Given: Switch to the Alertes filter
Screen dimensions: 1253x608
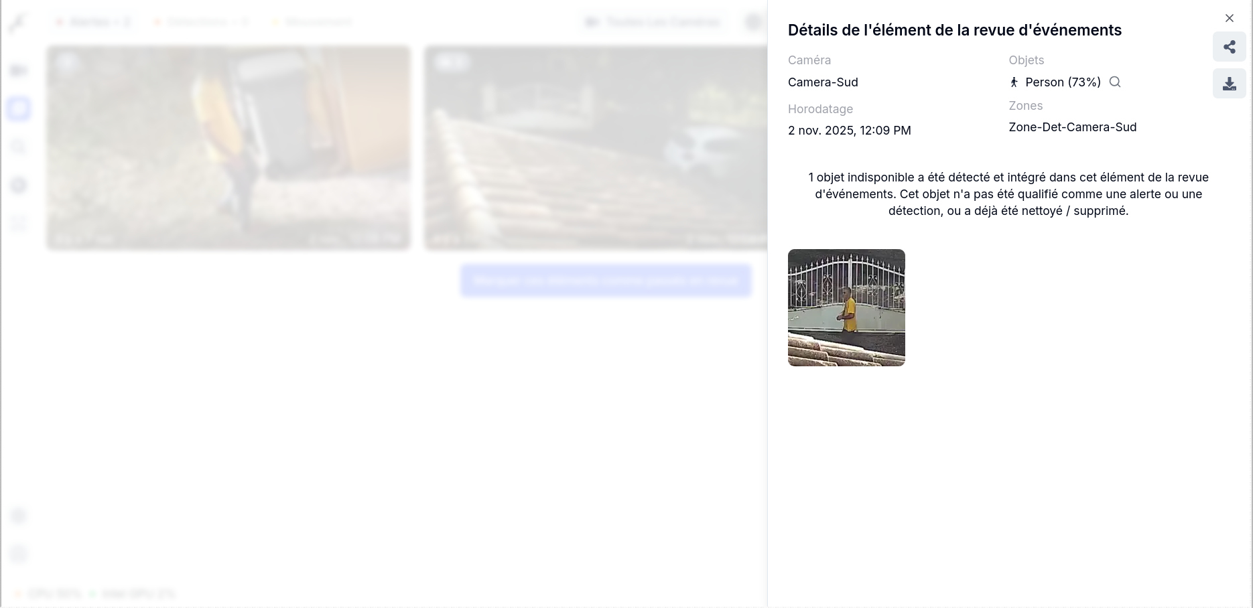Looking at the screenshot, I should (x=93, y=22).
